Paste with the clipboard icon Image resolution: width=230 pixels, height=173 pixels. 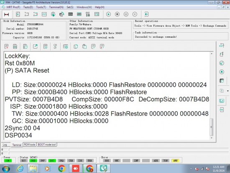coord(84,46)
